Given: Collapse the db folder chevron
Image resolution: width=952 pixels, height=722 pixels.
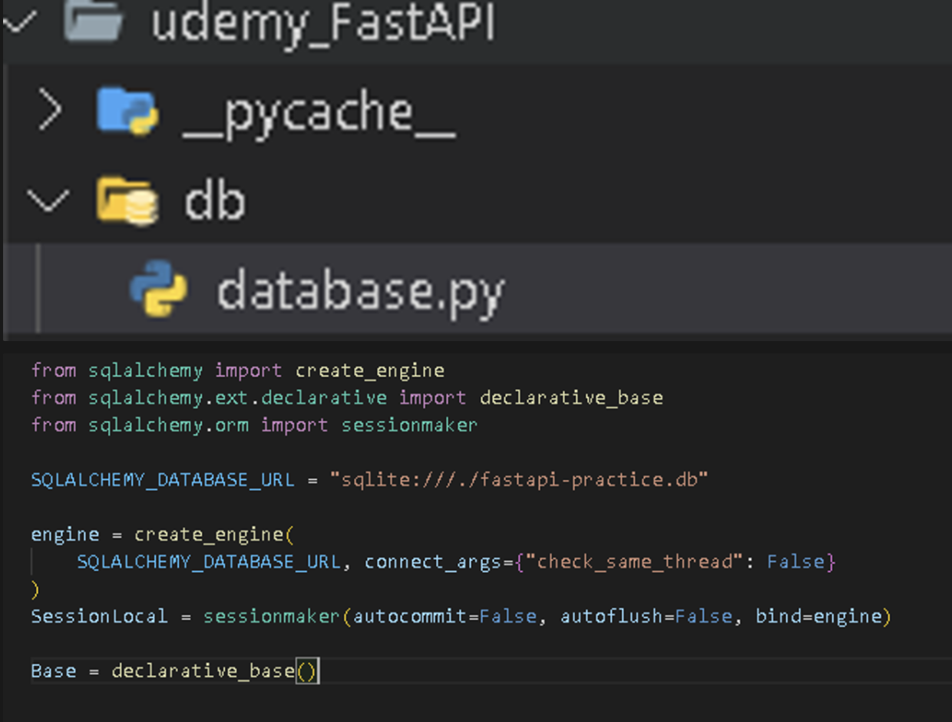Looking at the screenshot, I should [x=48, y=201].
